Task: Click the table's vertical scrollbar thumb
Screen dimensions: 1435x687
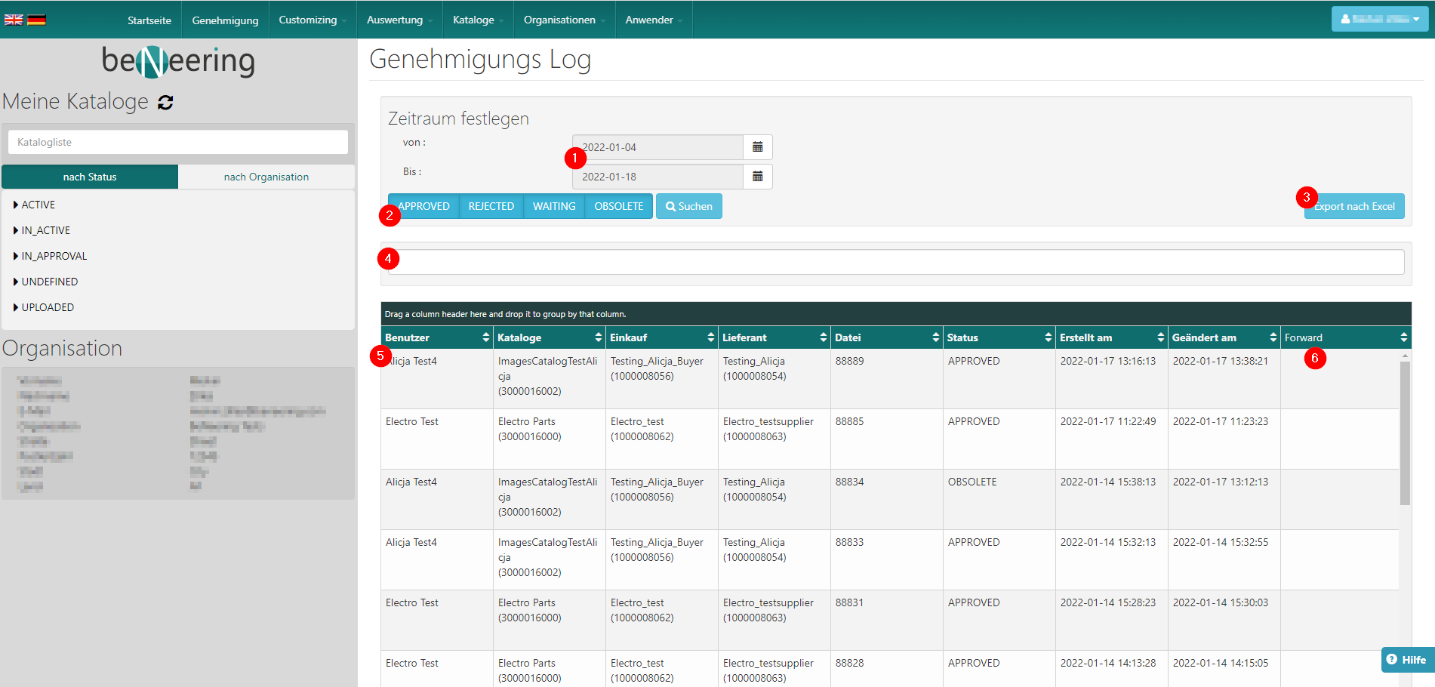Action: [x=1404, y=430]
